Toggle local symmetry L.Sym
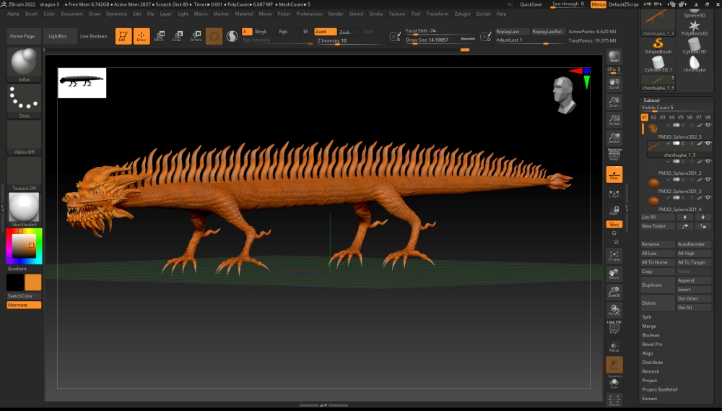This screenshot has width=722, height=411. tap(614, 193)
